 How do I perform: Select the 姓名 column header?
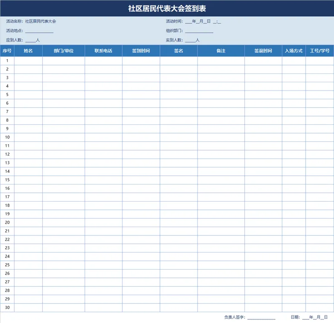tap(28, 50)
